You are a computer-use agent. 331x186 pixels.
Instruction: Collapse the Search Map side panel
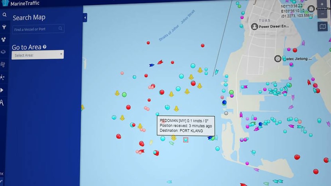click(85, 17)
